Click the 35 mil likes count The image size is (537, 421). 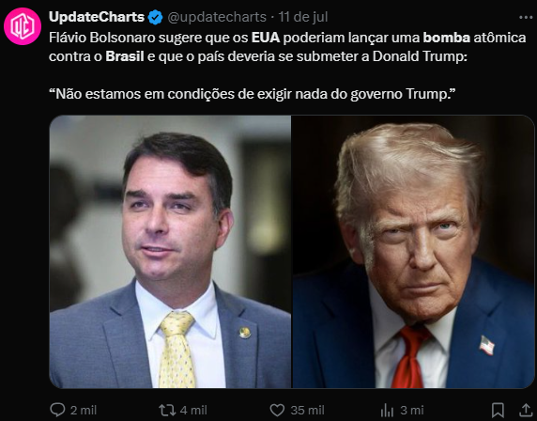[307, 410]
